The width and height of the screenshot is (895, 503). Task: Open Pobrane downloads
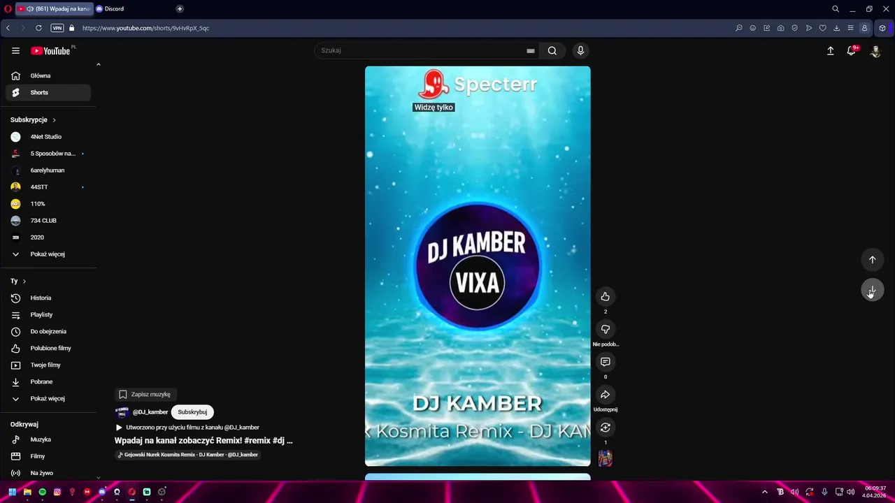coord(48,381)
